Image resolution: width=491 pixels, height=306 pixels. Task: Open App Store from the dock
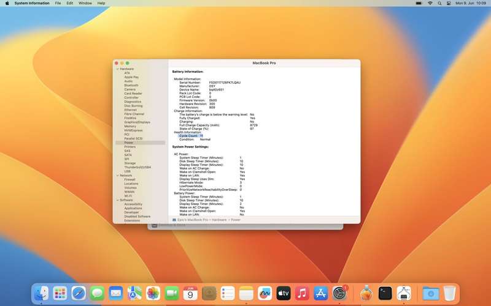320,294
